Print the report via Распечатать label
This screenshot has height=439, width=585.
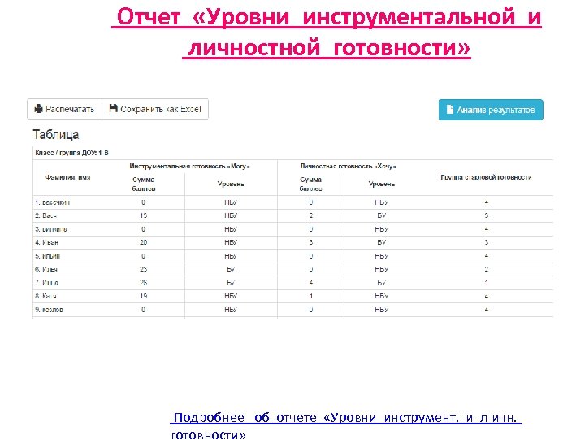tap(70, 109)
